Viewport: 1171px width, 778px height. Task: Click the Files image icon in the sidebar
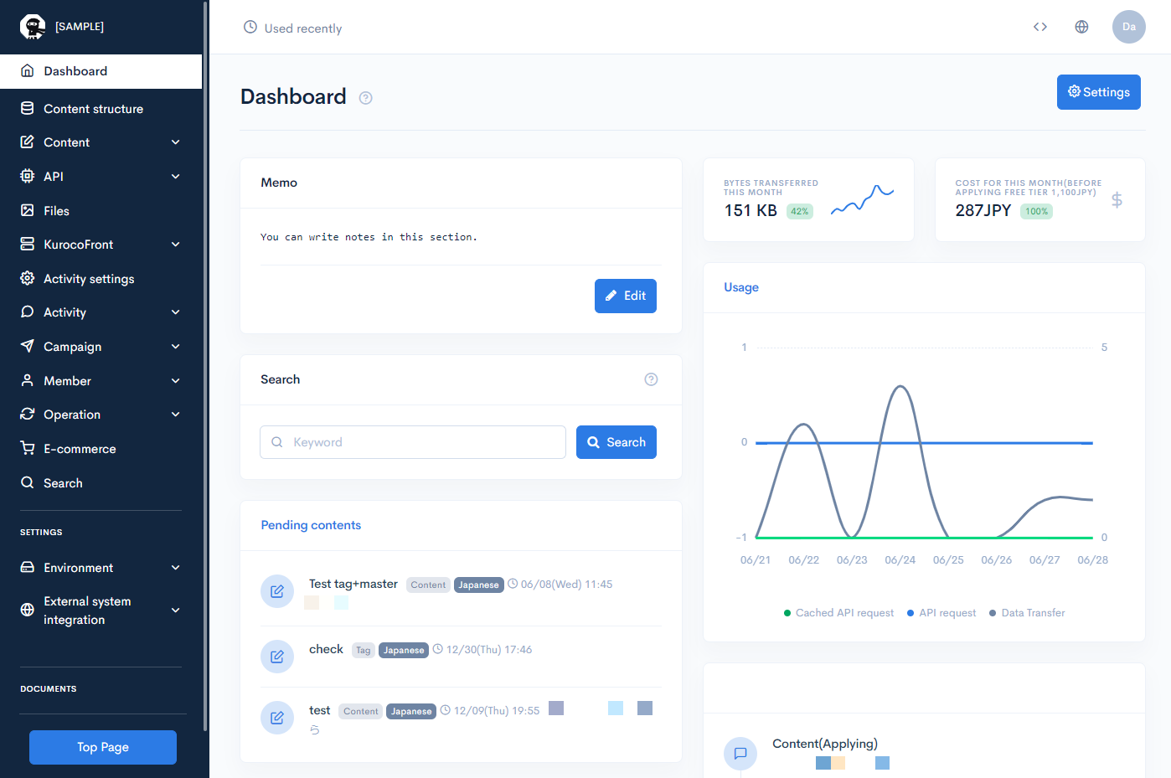tap(28, 210)
